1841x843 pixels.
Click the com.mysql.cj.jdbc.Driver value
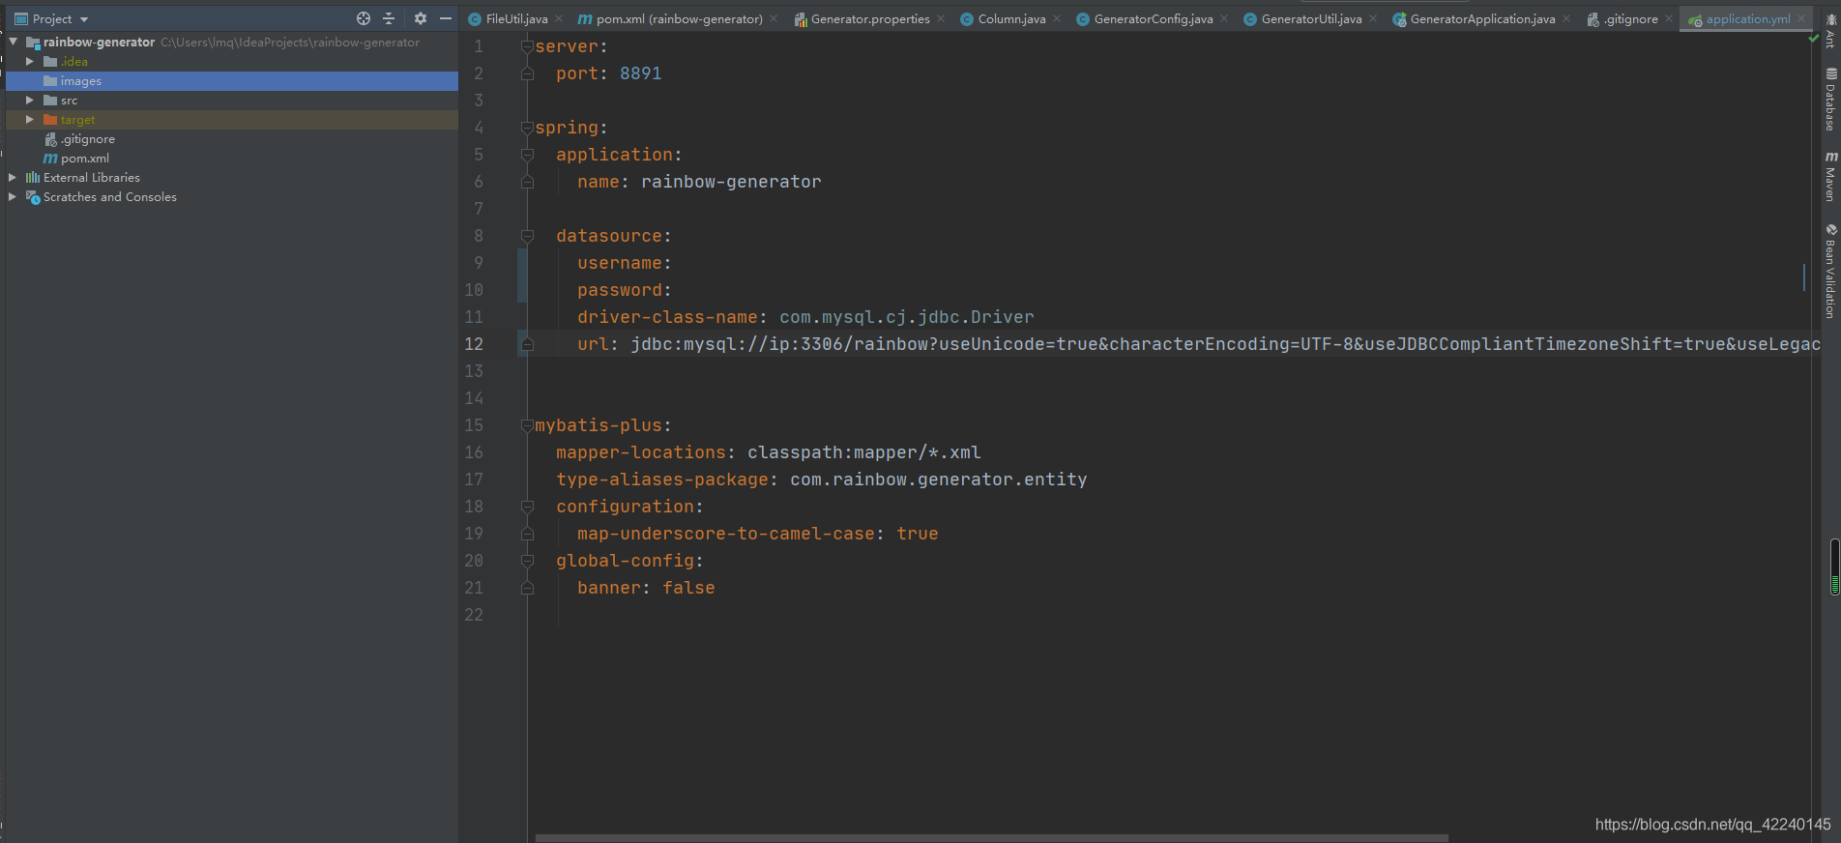(x=907, y=317)
